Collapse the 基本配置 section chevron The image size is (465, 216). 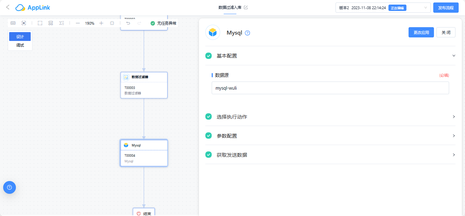coord(454,56)
